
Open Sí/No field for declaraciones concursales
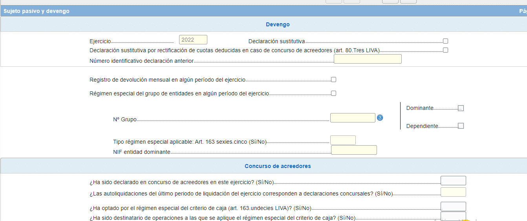click(453, 192)
